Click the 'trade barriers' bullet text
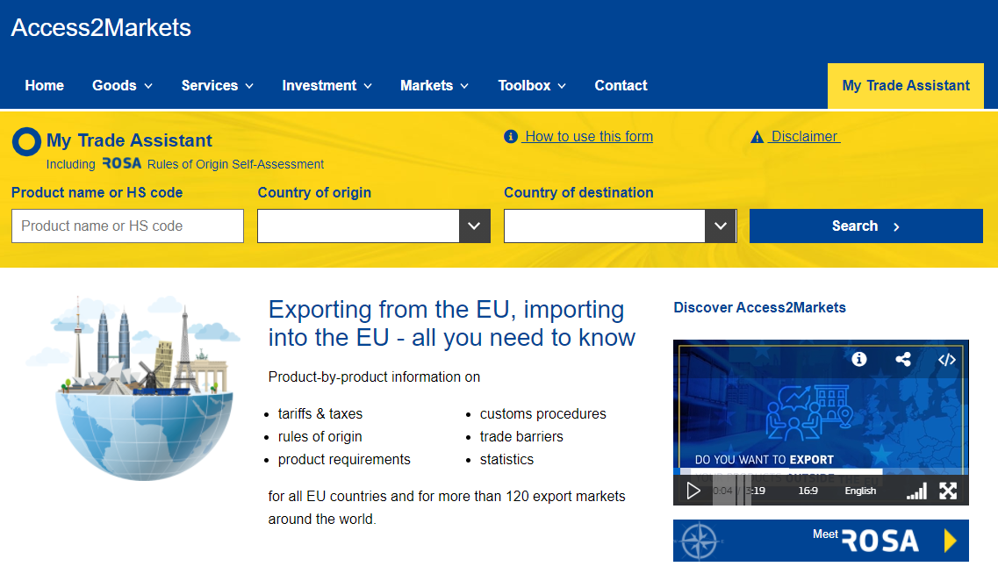 521,436
